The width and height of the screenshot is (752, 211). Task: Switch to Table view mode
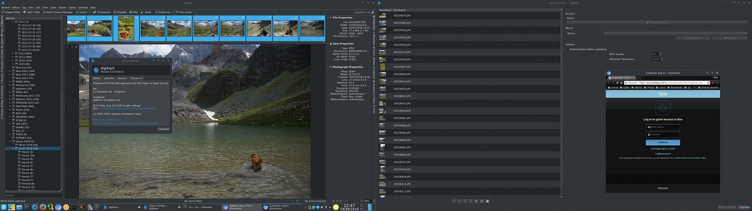[146, 12]
